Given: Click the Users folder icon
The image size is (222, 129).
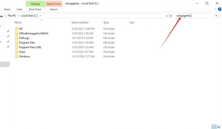Looking at the screenshot, I should point(17,52).
